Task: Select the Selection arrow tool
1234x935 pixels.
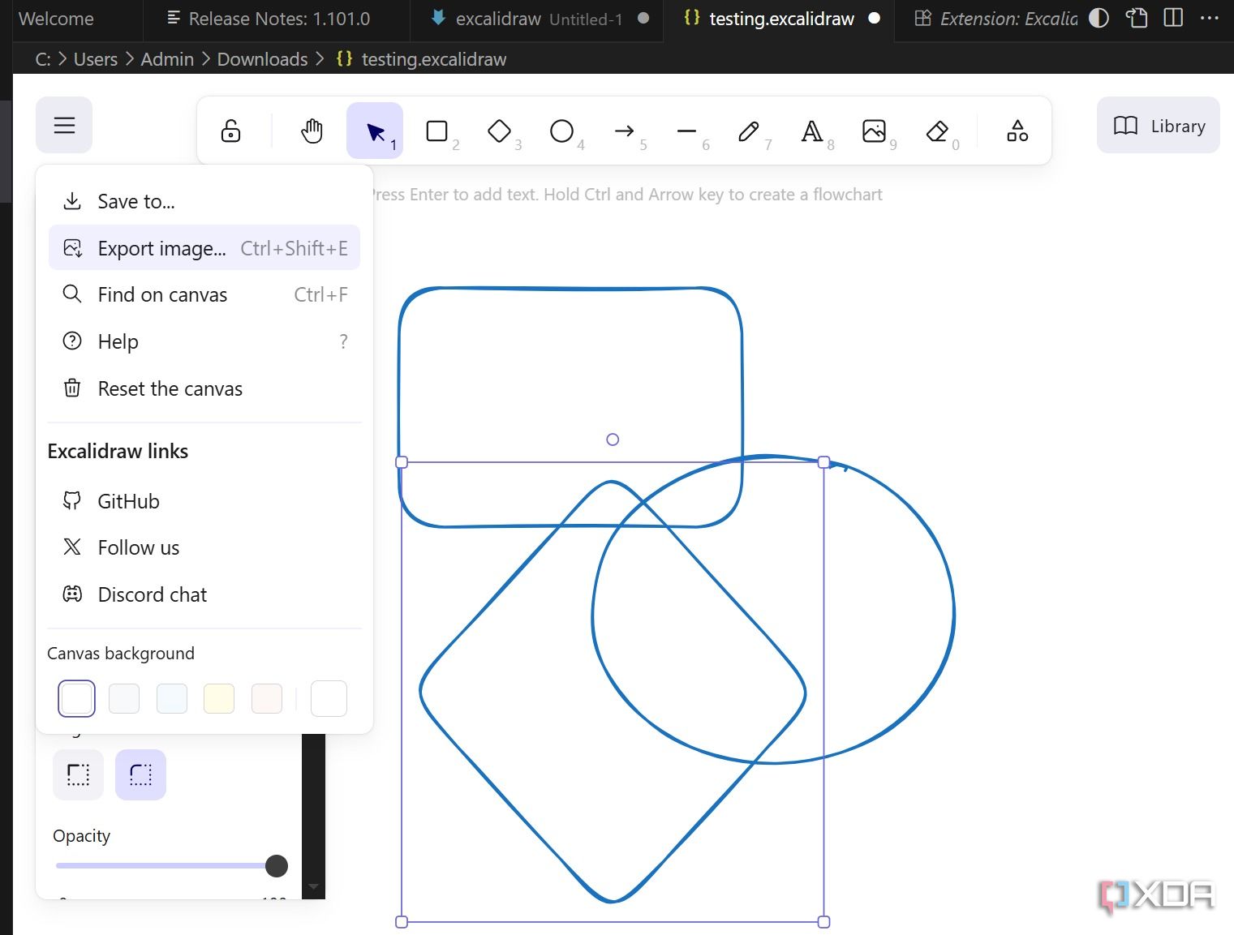Action: coord(375,131)
